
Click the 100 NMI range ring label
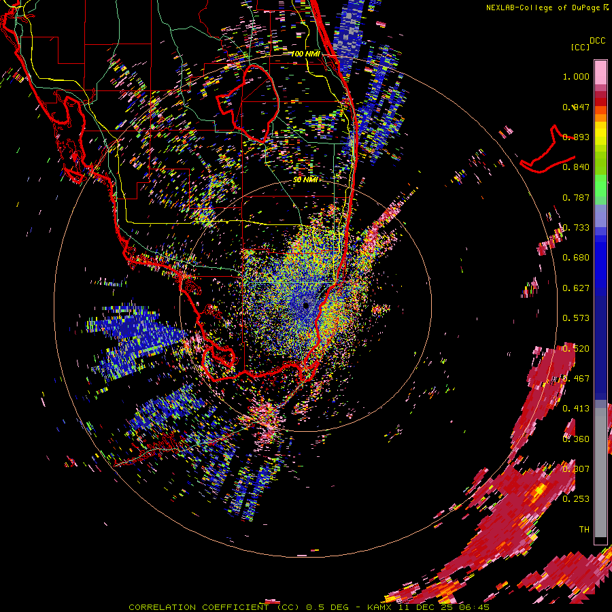tap(305, 54)
